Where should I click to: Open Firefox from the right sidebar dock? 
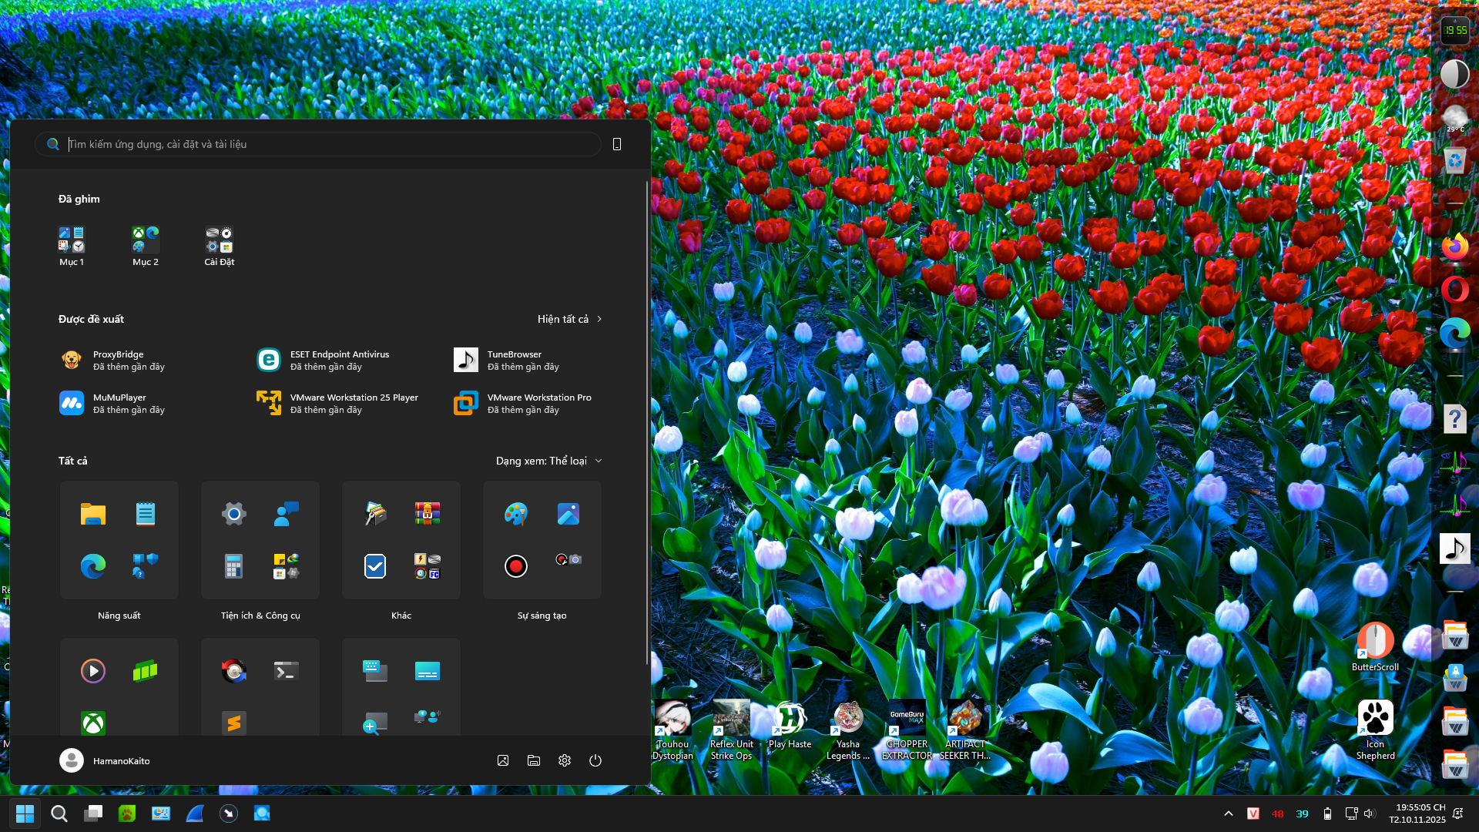click(x=1454, y=247)
